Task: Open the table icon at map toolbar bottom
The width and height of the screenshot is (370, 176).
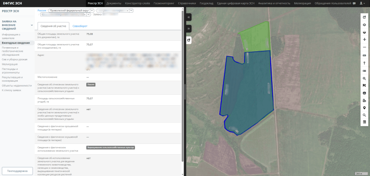Action: (x=365, y=122)
